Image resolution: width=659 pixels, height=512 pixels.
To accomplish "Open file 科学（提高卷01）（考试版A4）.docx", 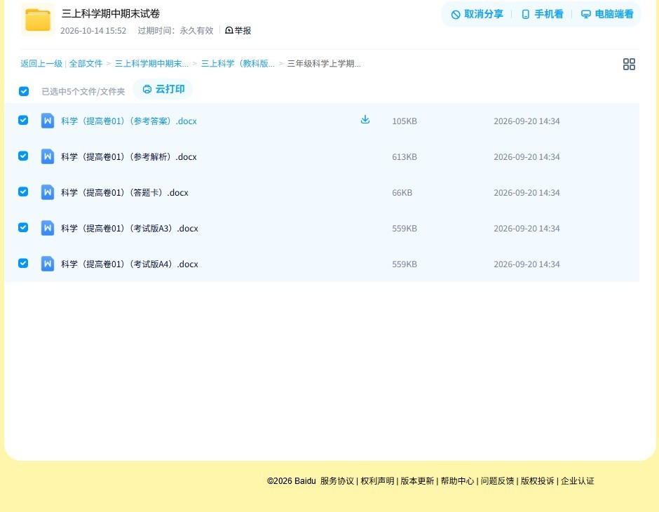I will pos(130,264).
